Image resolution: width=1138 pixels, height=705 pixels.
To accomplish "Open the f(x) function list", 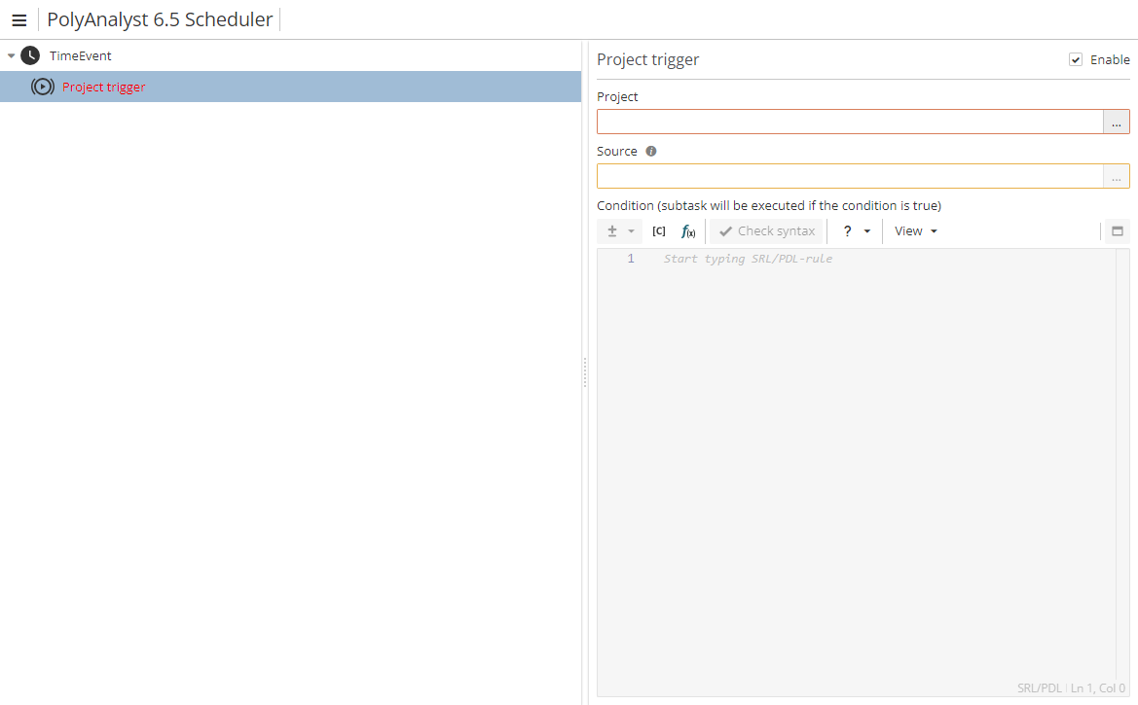I will pos(688,231).
